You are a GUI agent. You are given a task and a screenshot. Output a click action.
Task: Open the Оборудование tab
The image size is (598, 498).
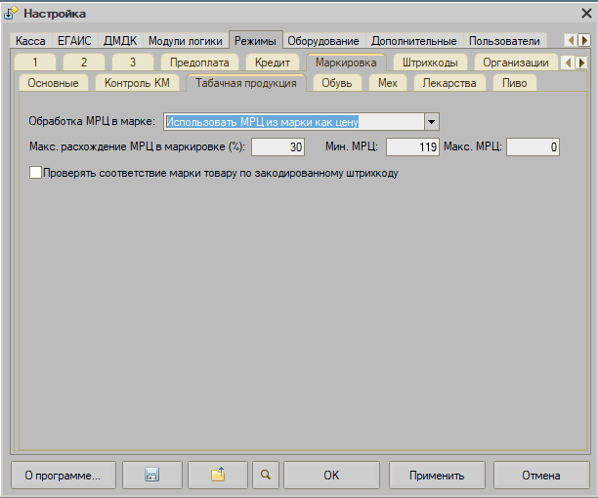click(321, 41)
